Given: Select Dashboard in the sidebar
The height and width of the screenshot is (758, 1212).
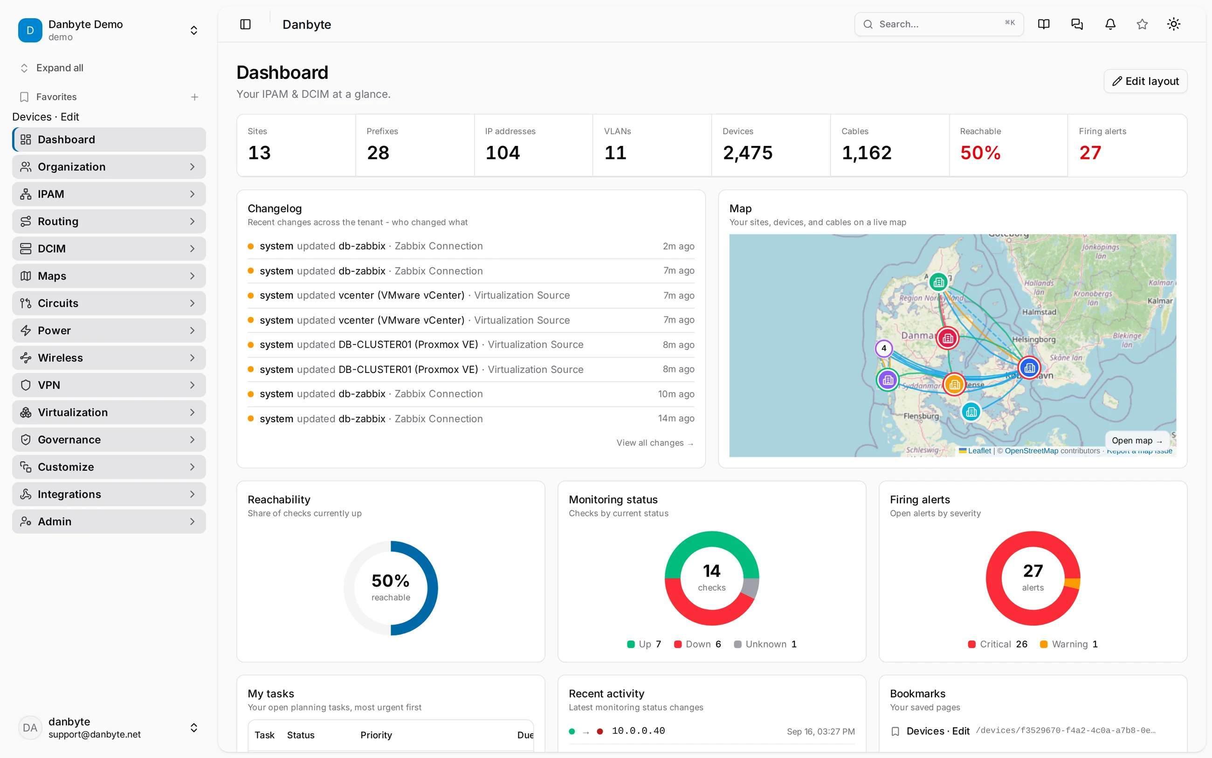Looking at the screenshot, I should (109, 139).
